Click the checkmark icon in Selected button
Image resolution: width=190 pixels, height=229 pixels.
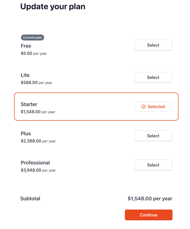(144, 107)
